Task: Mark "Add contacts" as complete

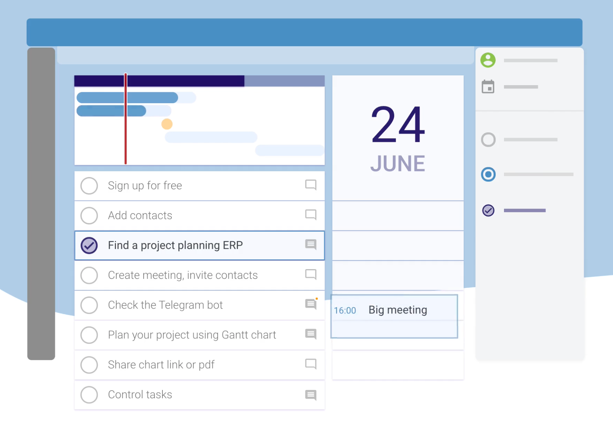Action: (x=89, y=215)
